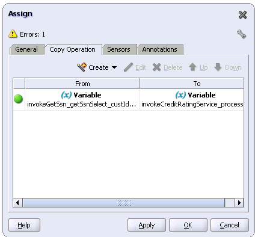Click the warning triangle errors icon
The image size is (255, 237).
[x=13, y=34]
